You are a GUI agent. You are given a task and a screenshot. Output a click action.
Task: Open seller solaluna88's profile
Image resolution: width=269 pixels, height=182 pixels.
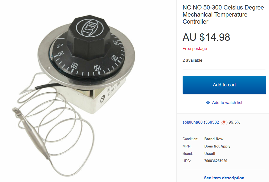pyautogui.click(x=192, y=122)
